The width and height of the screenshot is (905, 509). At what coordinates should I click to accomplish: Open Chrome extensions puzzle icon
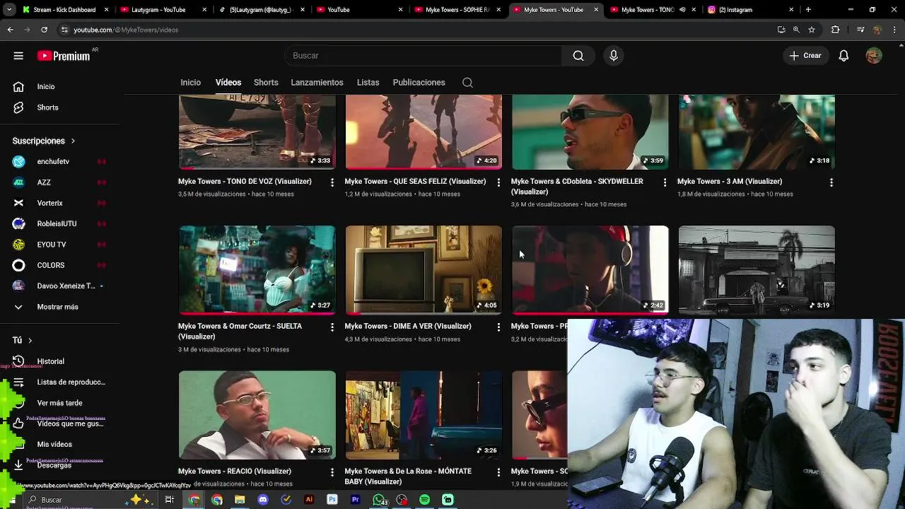point(836,30)
